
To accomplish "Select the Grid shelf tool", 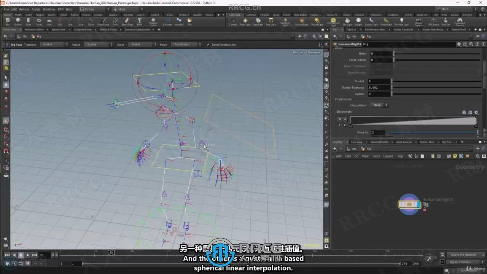I will [x=49, y=22].
